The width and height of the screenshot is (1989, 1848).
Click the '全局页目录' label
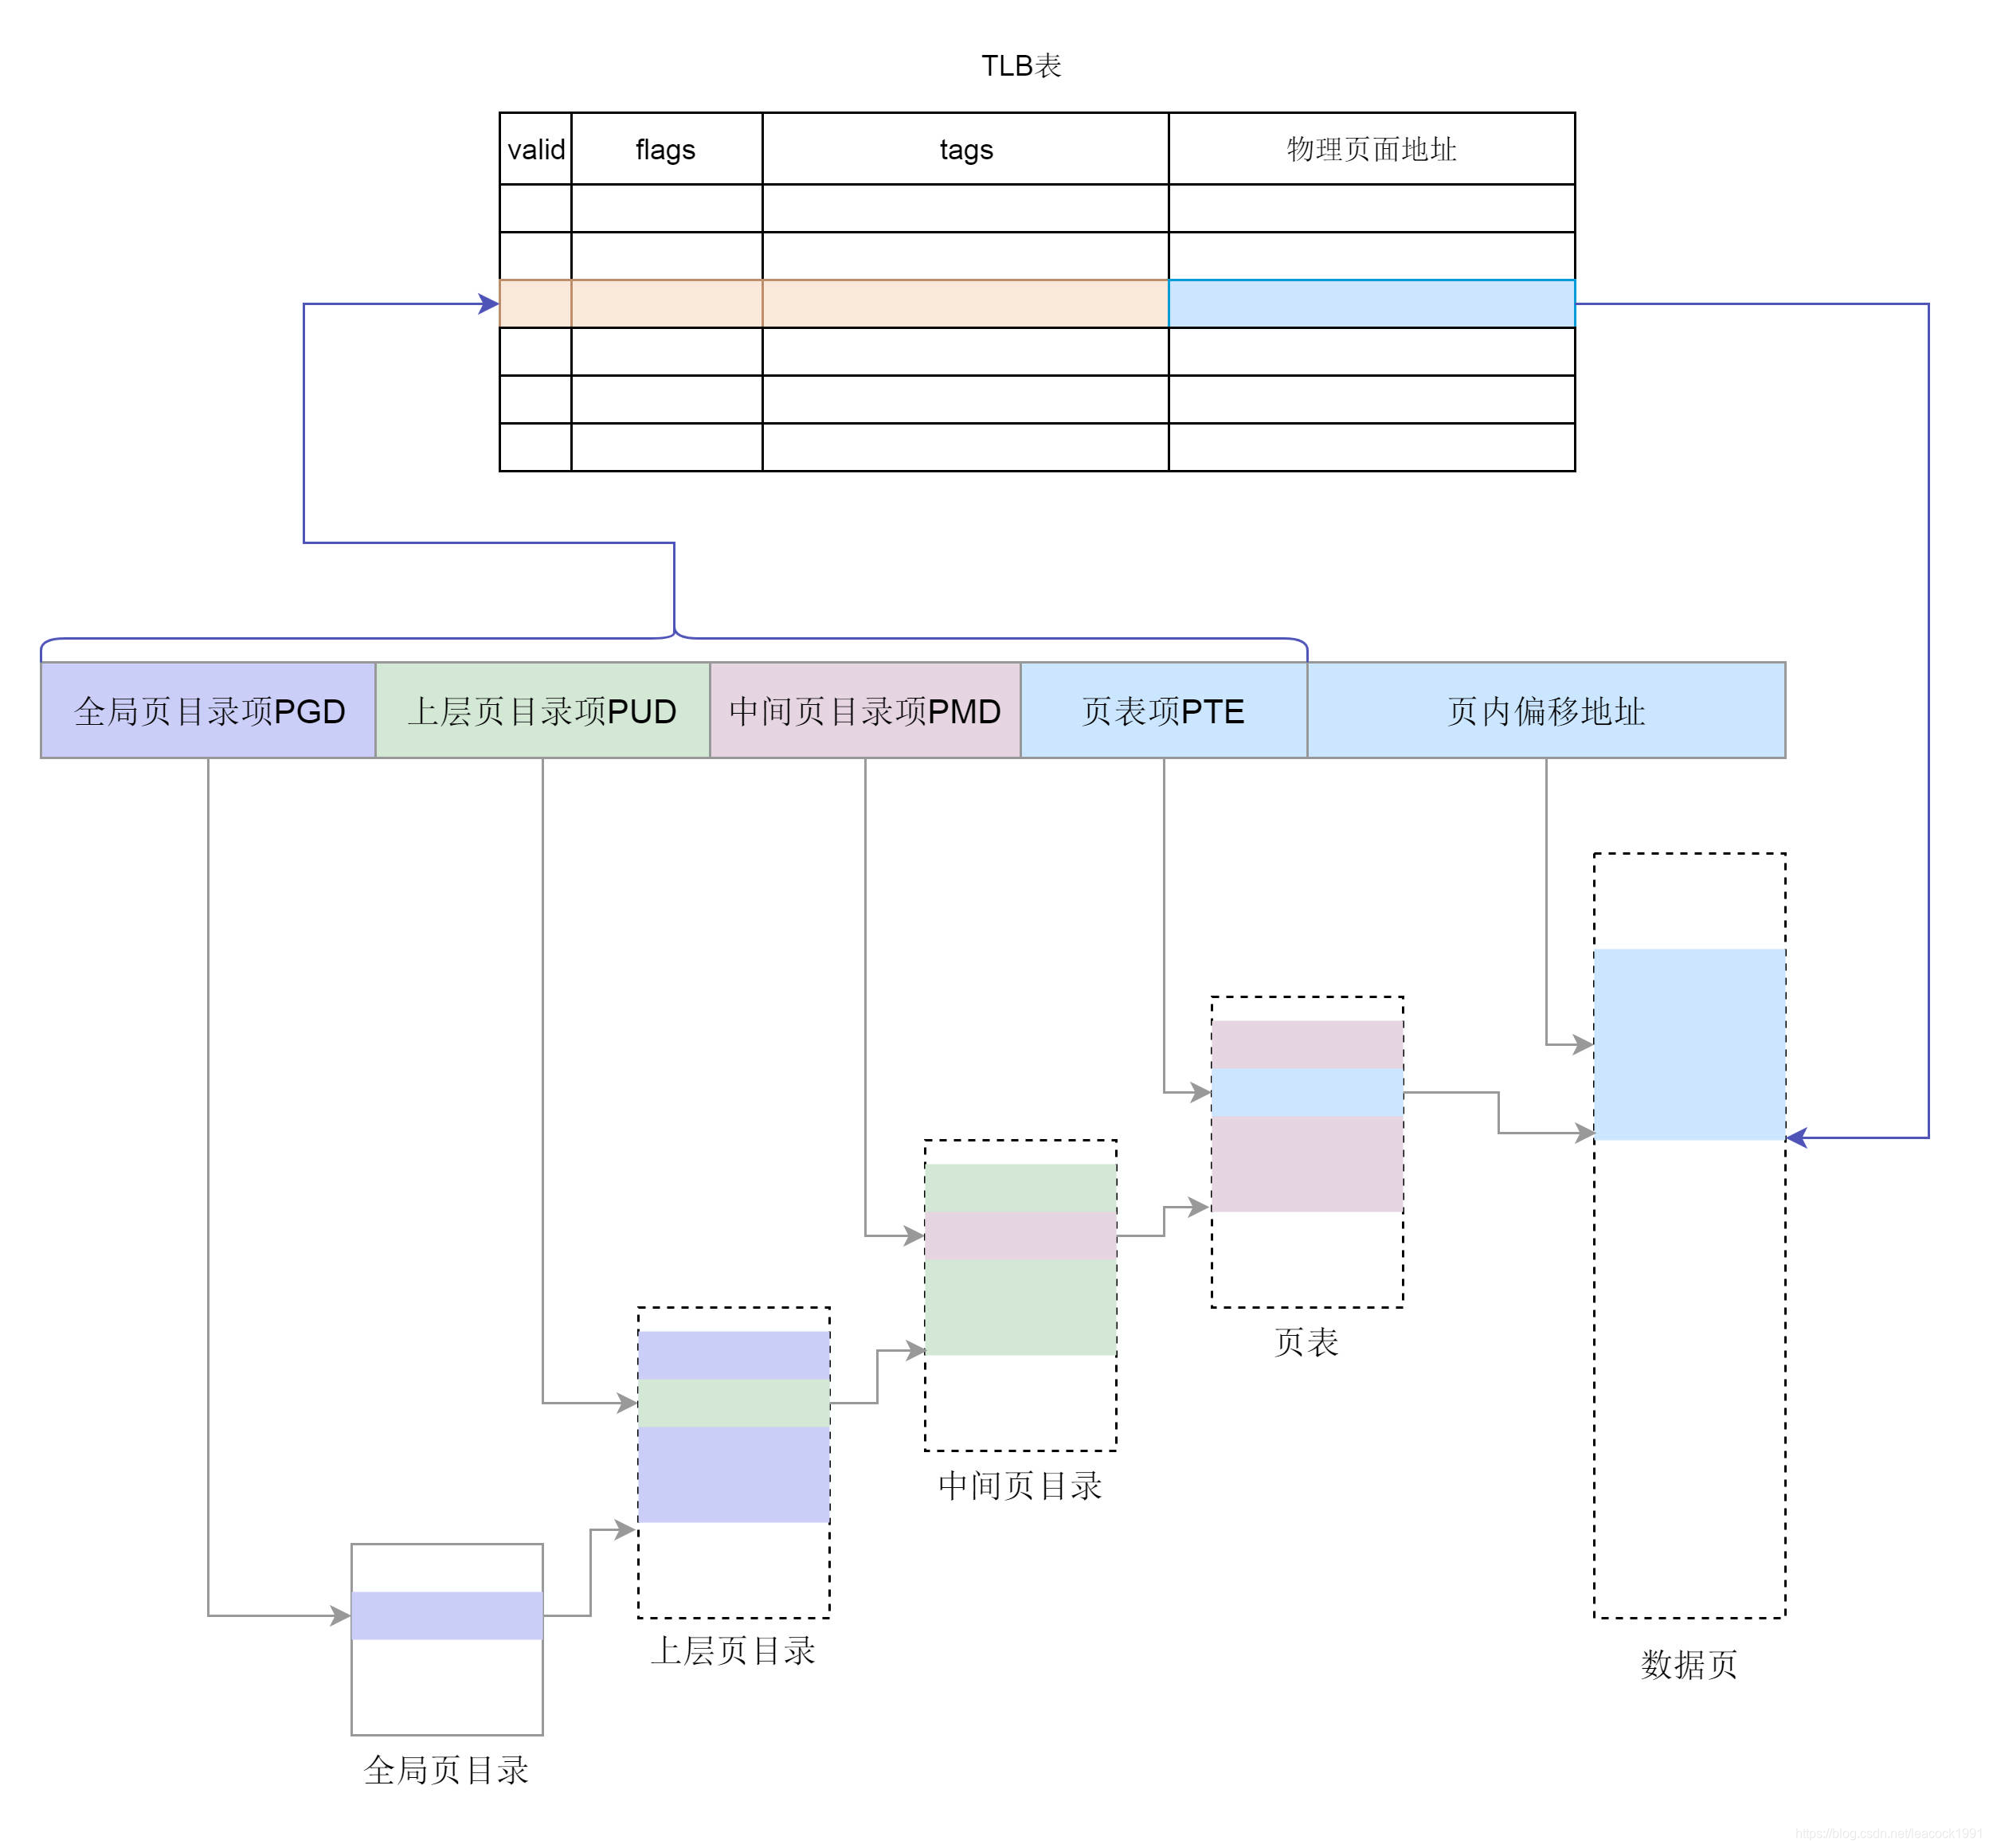click(446, 1770)
